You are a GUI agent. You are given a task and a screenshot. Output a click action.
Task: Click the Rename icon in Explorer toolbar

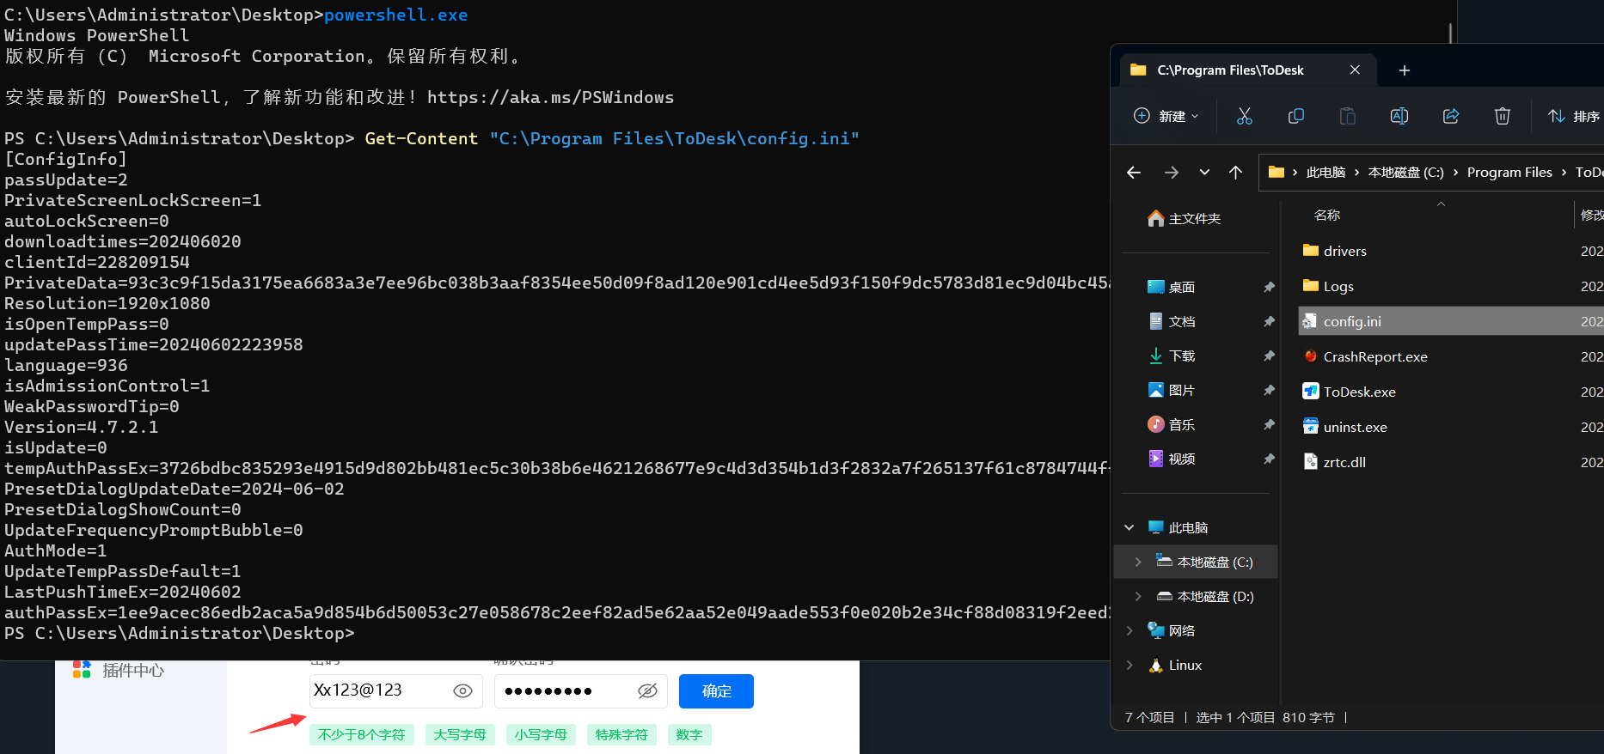coord(1399,116)
